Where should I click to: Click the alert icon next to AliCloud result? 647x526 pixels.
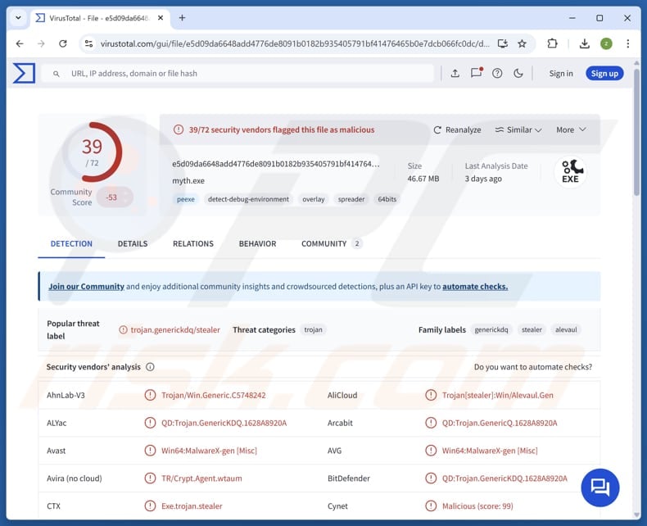click(x=431, y=395)
